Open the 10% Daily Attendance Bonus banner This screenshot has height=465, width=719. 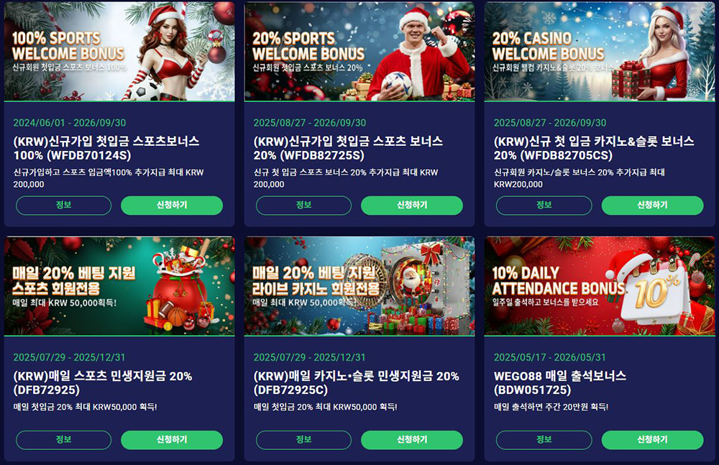pos(600,286)
